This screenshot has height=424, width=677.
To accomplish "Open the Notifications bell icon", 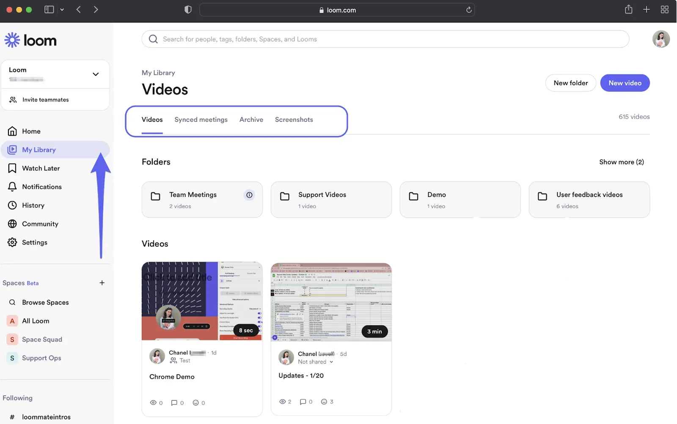I will click(x=12, y=187).
